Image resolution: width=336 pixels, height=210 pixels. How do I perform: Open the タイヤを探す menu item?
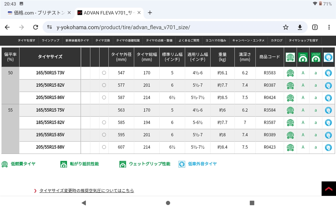[26, 40]
